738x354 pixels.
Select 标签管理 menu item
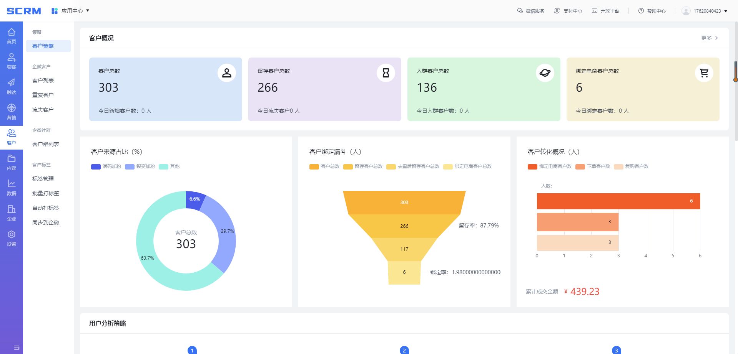(x=43, y=179)
